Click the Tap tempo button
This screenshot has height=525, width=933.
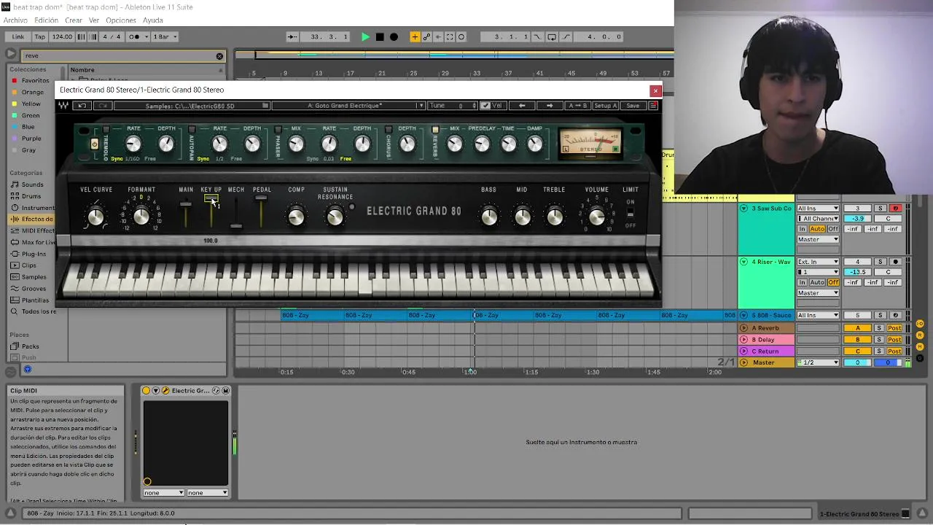[x=40, y=36]
